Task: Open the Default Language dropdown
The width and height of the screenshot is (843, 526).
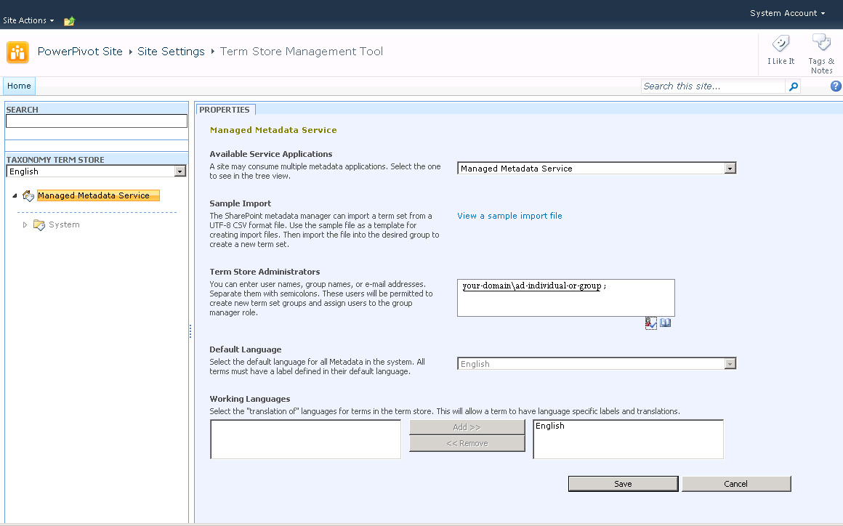Action: pos(596,364)
